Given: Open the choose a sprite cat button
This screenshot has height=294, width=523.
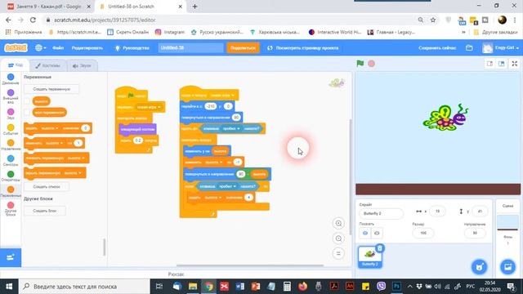Looking at the screenshot, I should coord(480,267).
